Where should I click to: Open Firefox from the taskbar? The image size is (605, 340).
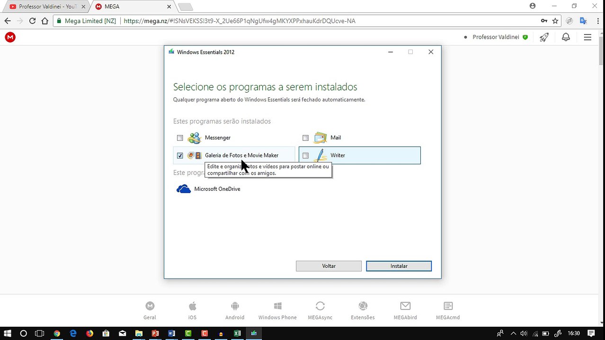[89, 333]
